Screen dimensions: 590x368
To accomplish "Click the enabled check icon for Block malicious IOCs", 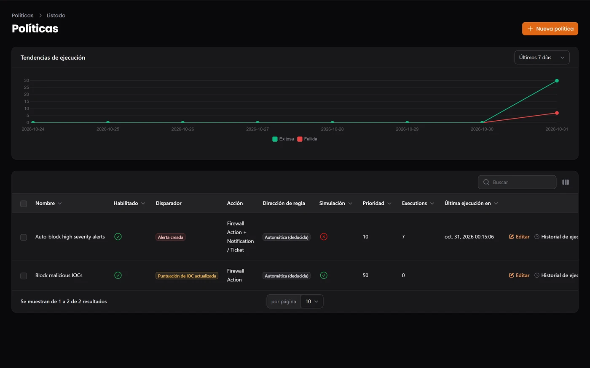I will click(x=118, y=275).
